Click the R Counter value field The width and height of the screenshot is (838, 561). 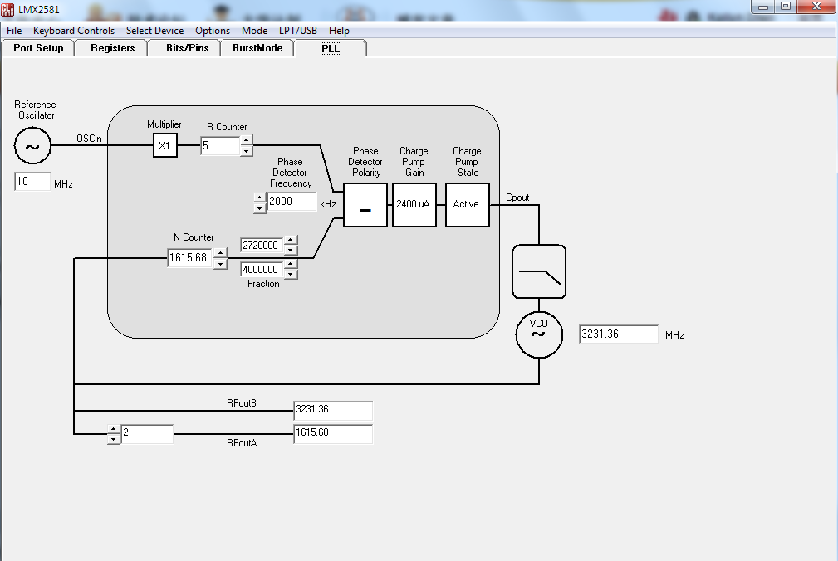220,146
